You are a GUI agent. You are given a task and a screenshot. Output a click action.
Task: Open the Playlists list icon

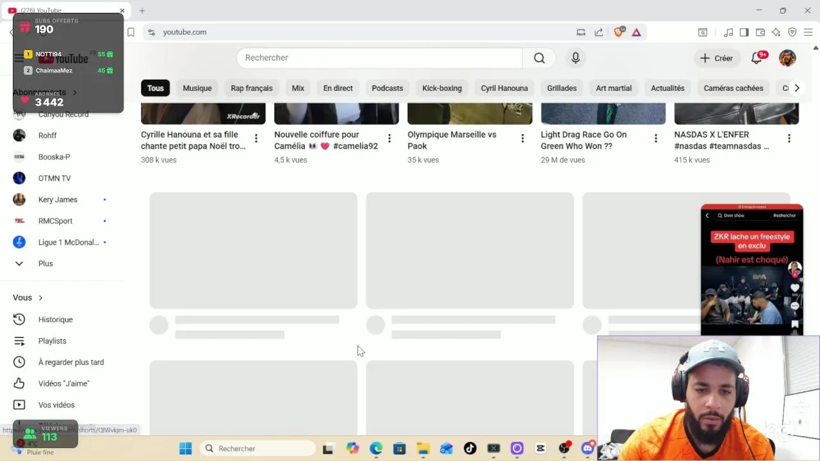19,341
